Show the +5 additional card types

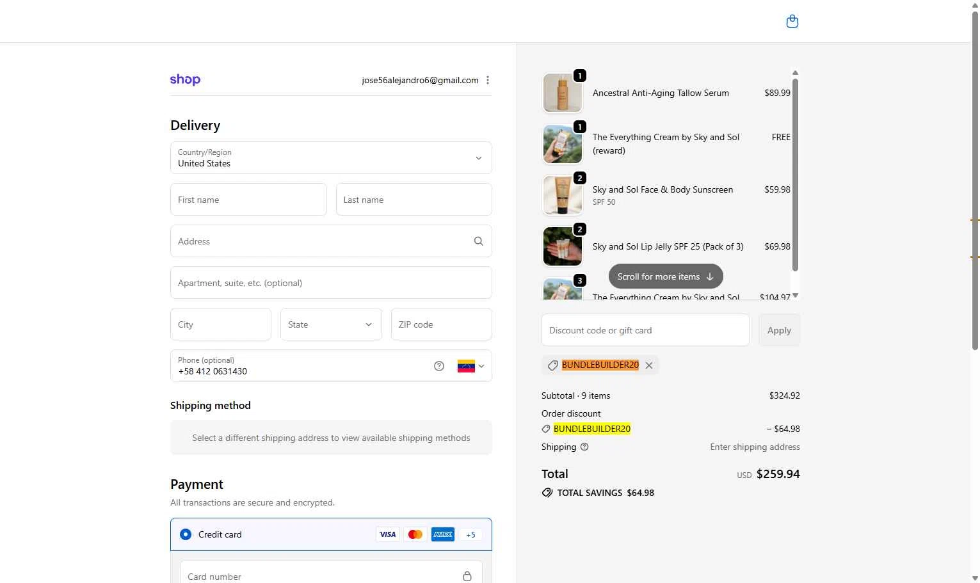tap(470, 534)
